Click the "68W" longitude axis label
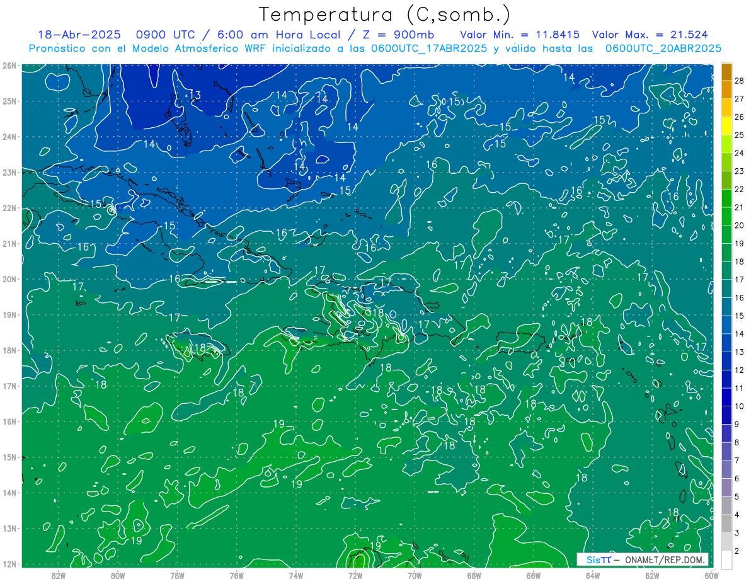Screen dimensions: 756x584 click(474, 575)
